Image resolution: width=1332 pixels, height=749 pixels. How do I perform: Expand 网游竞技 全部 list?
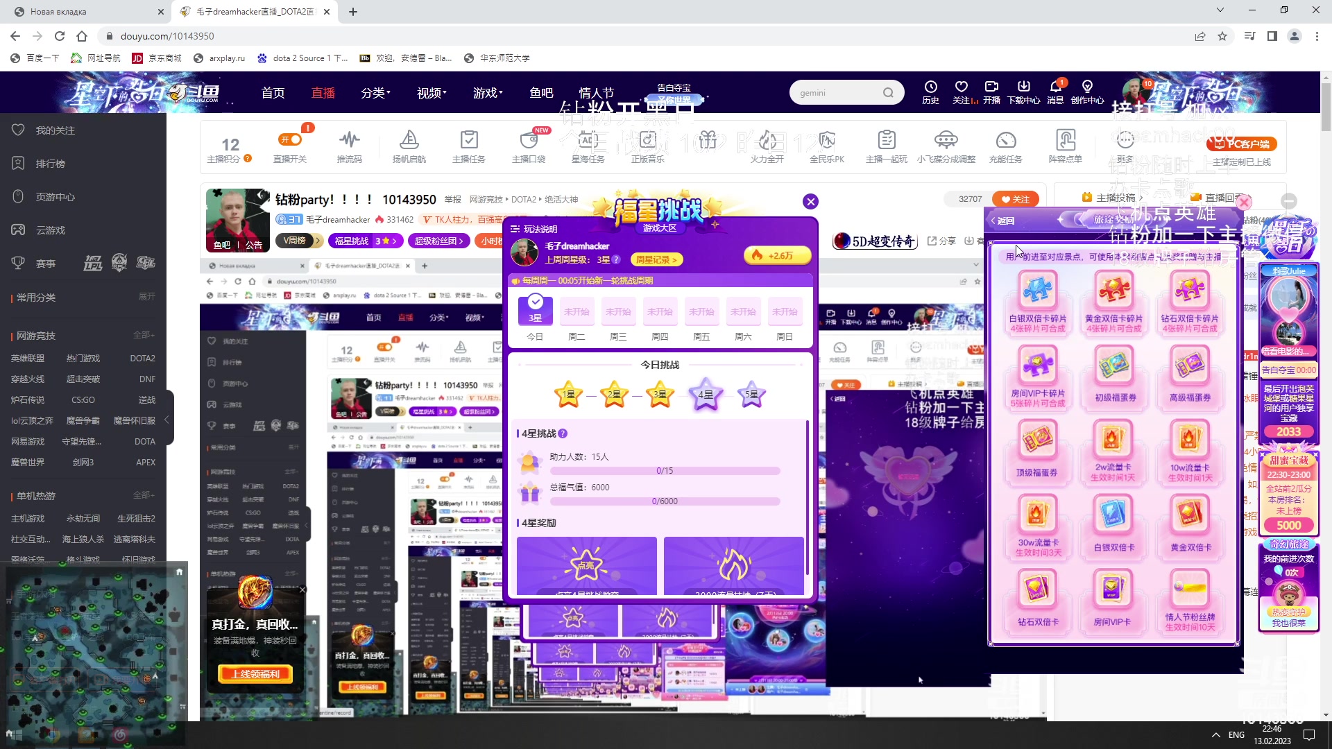(x=144, y=335)
